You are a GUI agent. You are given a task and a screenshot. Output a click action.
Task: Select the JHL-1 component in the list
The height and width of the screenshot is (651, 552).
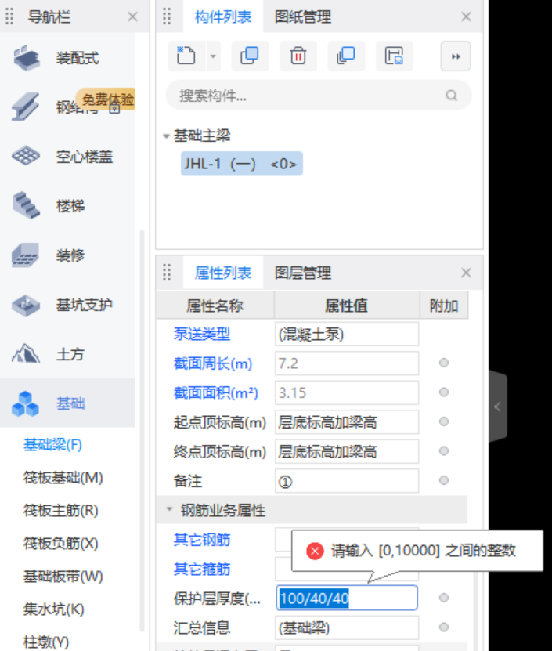click(242, 164)
